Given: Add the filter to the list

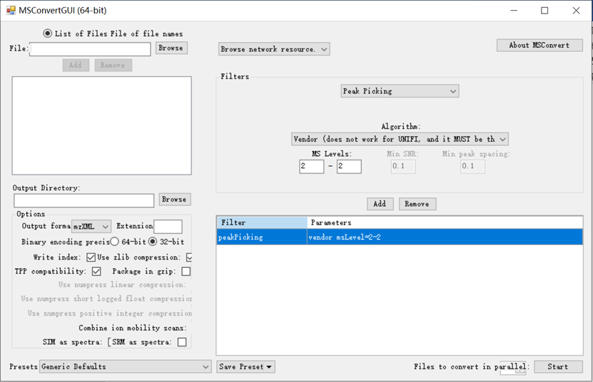Looking at the screenshot, I should [x=380, y=204].
